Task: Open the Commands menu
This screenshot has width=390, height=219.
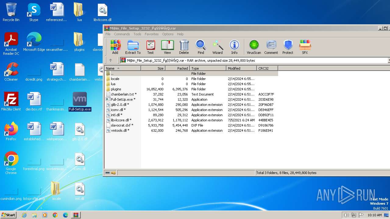Action: pyautogui.click(x=122, y=34)
